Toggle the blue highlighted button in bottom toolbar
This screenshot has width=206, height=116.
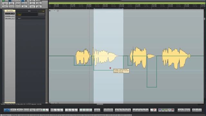(x=7, y=110)
